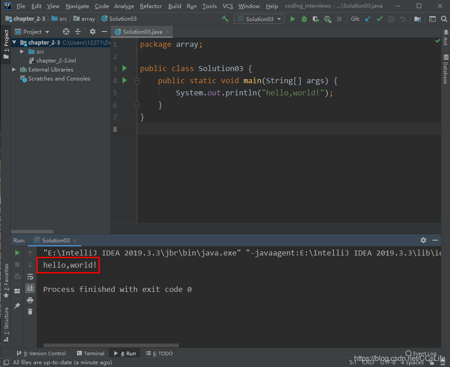Screen dimensions: 450x367
Task: Start debugging with the bug icon
Action: (x=304, y=19)
